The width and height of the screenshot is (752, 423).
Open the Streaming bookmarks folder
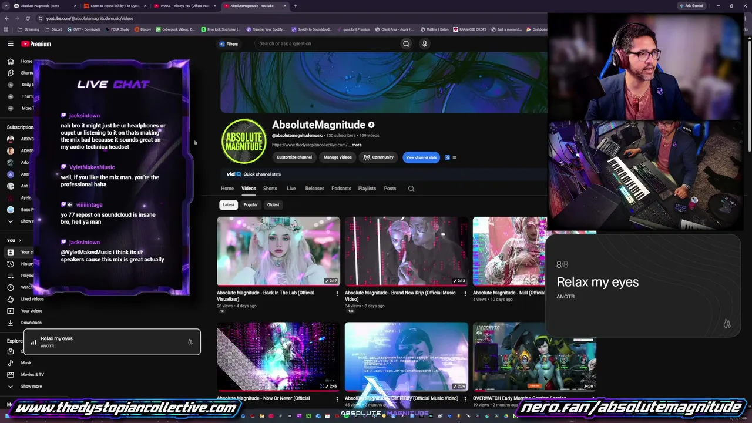click(29, 29)
